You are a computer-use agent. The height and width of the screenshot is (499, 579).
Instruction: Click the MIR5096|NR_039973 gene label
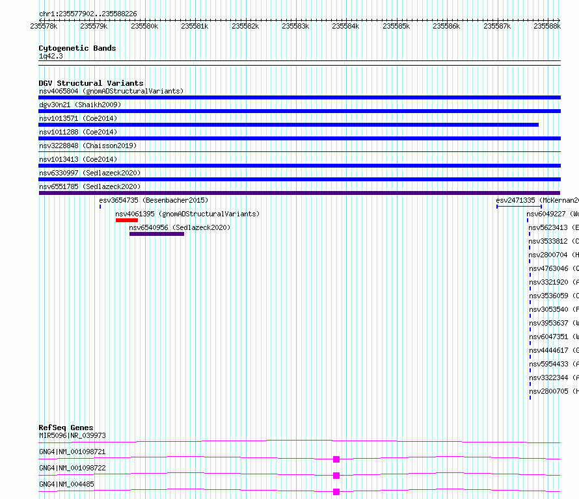click(x=72, y=435)
